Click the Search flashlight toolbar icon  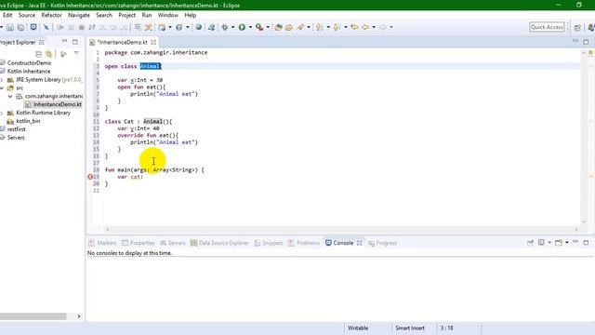click(300, 27)
